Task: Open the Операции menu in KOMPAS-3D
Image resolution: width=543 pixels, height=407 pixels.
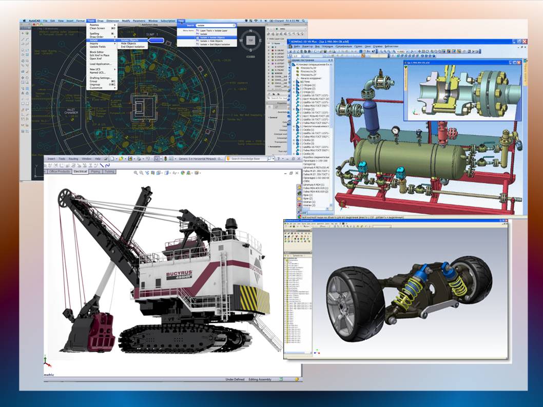Action: 327,46
